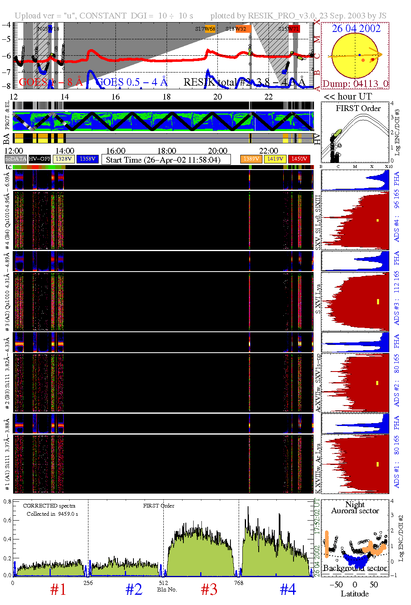Open the FIRST Order scatter plot
The width and height of the screenshot is (411, 605).
pos(355,133)
